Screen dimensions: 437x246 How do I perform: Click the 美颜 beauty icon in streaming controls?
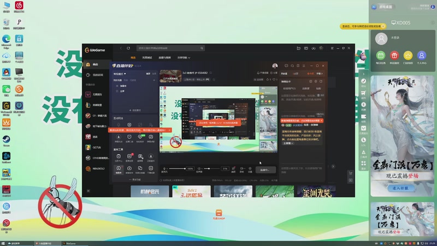(234, 169)
